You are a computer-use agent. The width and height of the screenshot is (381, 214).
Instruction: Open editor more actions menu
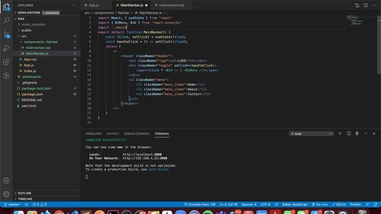point(374,5)
